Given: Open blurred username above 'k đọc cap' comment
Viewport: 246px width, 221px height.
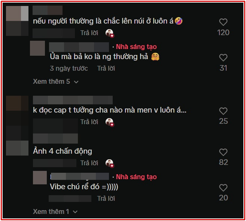Looking at the screenshot, I should (x=73, y=100).
